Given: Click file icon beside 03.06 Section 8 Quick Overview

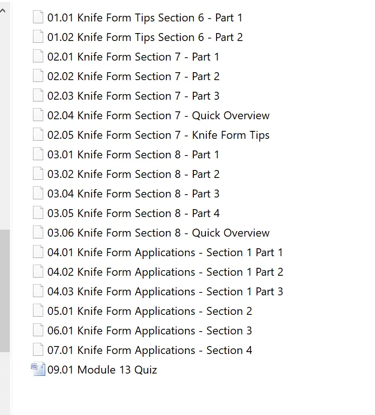Looking at the screenshot, I should (38, 233).
